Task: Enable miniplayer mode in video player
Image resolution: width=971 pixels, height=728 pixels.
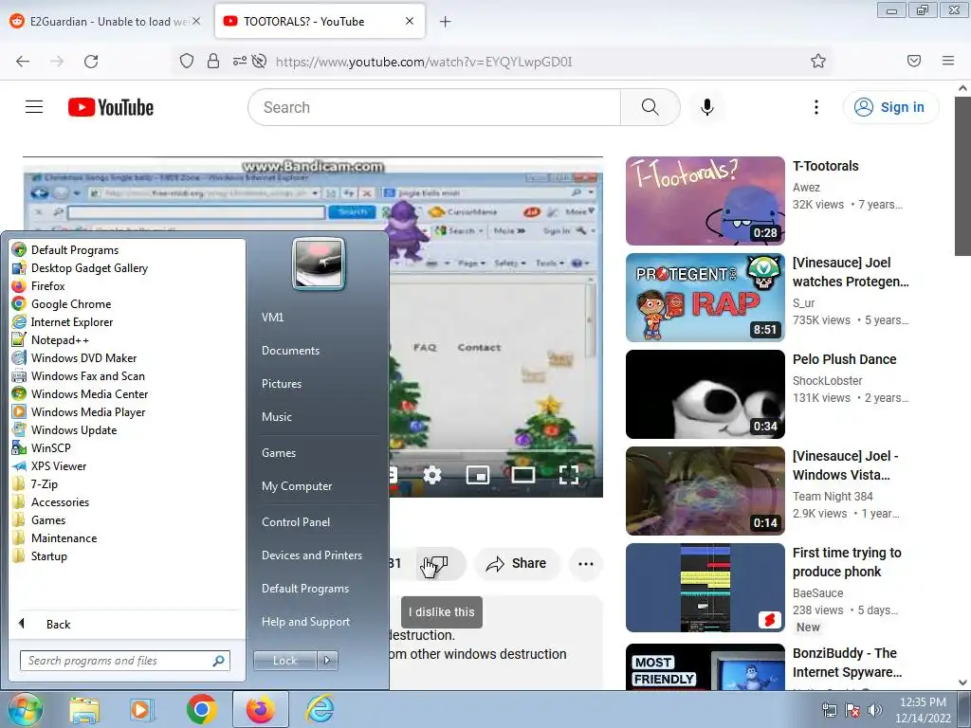Action: [x=478, y=476]
